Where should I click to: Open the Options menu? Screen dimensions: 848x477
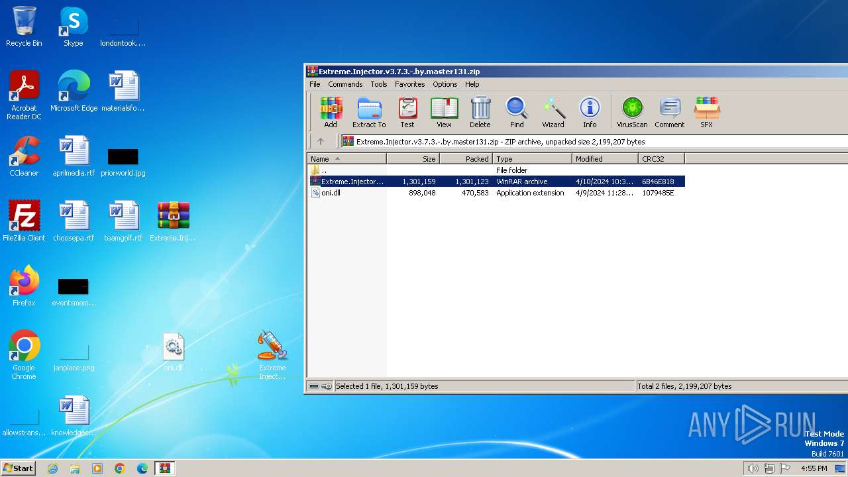[445, 84]
